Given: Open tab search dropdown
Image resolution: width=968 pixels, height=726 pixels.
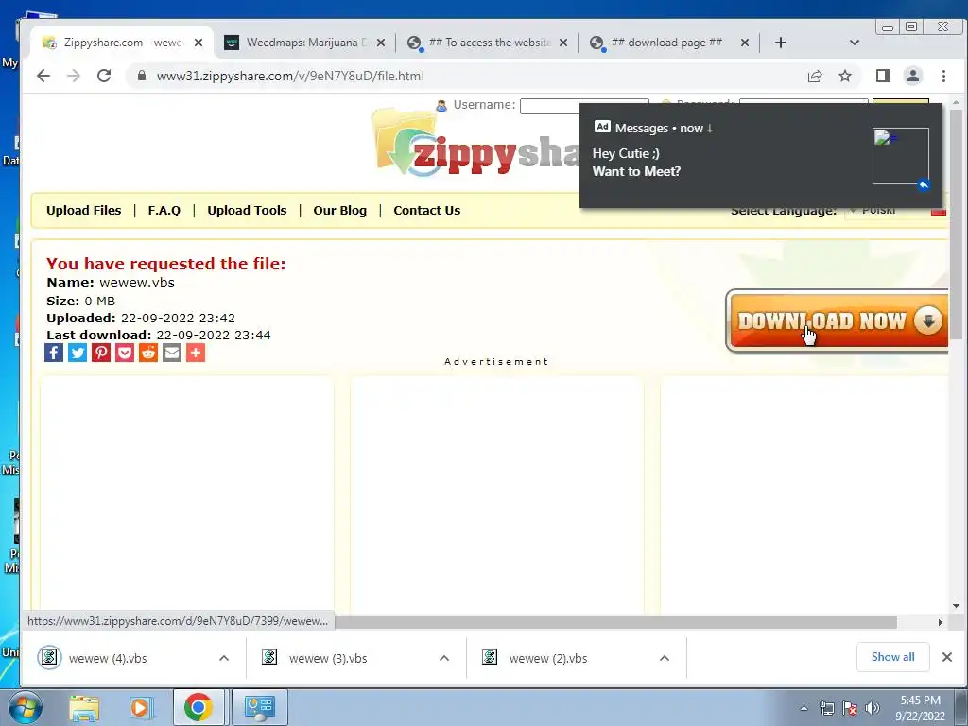Looking at the screenshot, I should click(x=855, y=43).
